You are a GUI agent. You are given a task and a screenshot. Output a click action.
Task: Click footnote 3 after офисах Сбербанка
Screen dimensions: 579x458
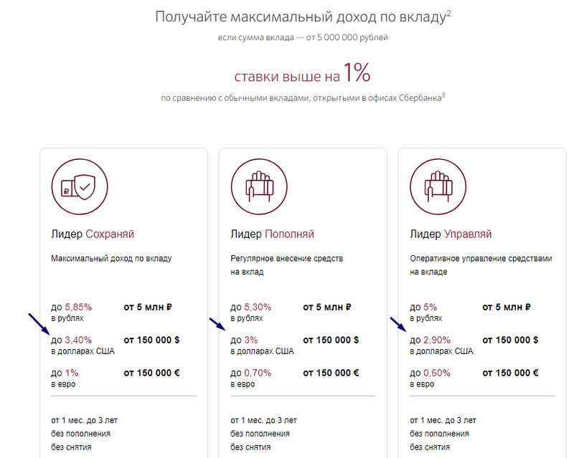coord(443,95)
